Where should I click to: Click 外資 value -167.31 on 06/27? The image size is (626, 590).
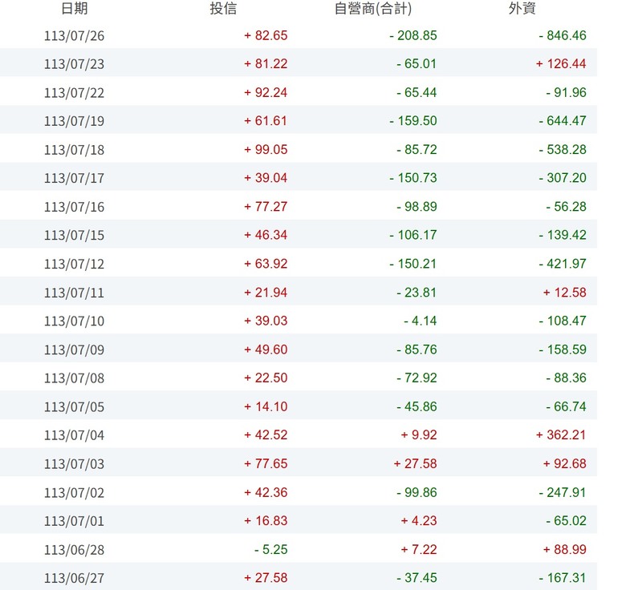[x=563, y=578]
